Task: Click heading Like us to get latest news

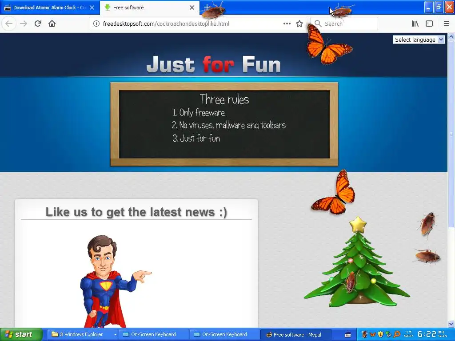Action: coord(136,212)
